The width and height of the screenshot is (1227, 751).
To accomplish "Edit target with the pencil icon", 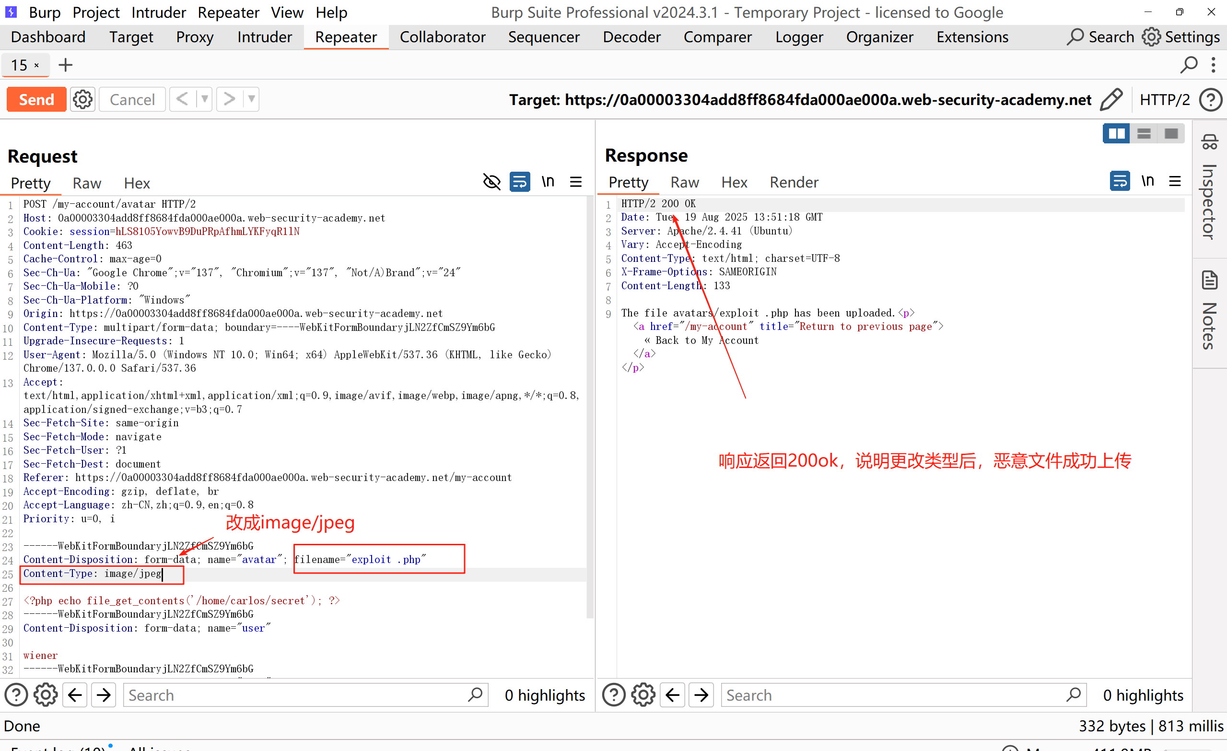I will pos(1110,100).
